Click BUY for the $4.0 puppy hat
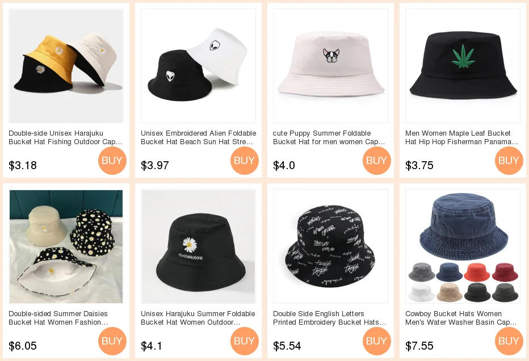The height and width of the screenshot is (361, 529). tap(377, 160)
